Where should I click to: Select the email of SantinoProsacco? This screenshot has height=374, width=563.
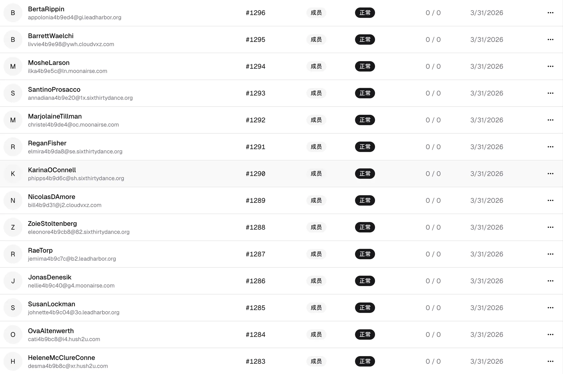tap(80, 98)
